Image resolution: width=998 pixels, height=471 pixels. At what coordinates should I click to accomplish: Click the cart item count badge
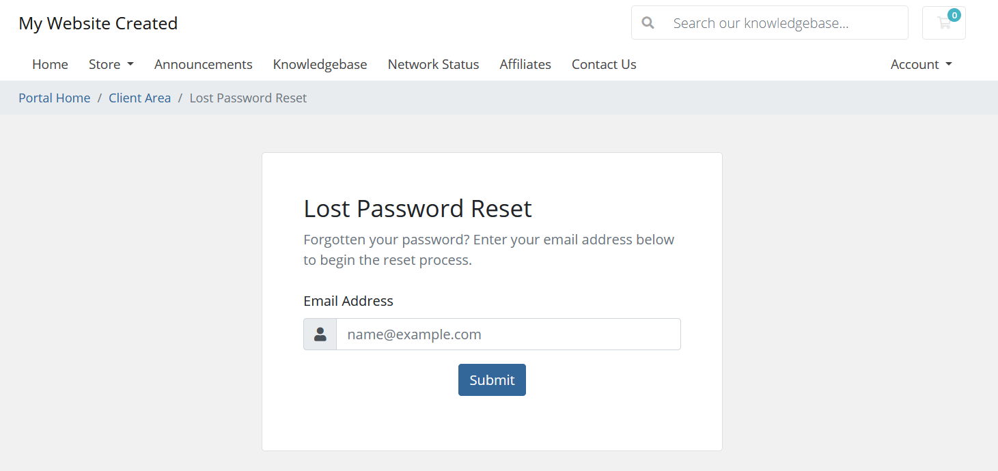954,15
